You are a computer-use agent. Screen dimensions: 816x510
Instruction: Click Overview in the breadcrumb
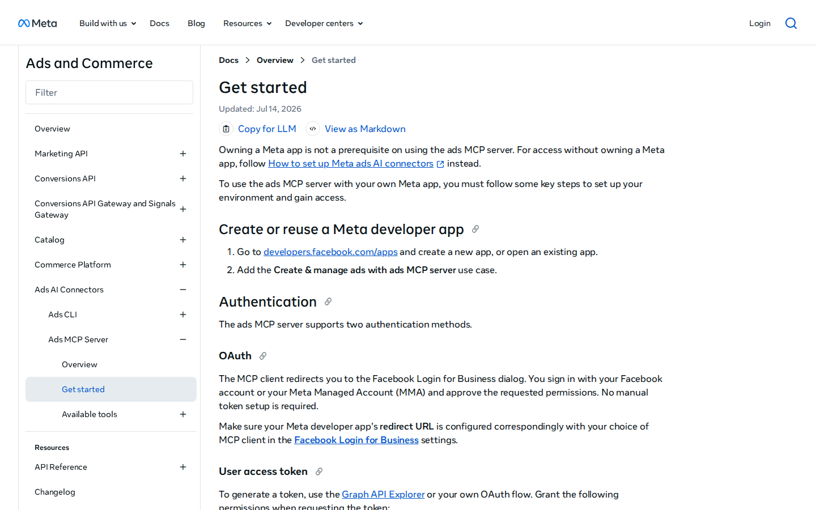click(275, 60)
